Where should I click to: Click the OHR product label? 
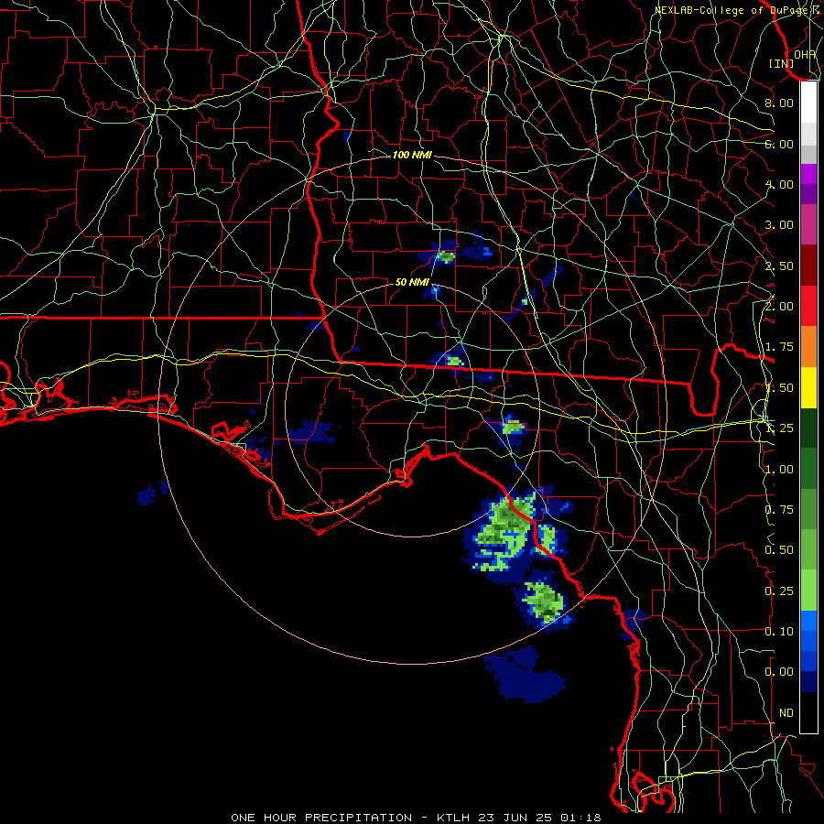coord(805,54)
